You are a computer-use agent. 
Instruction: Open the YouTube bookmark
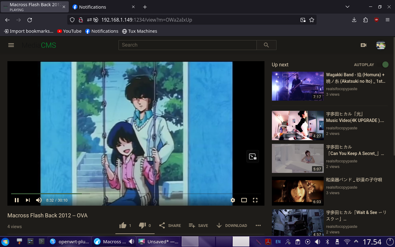(x=69, y=31)
